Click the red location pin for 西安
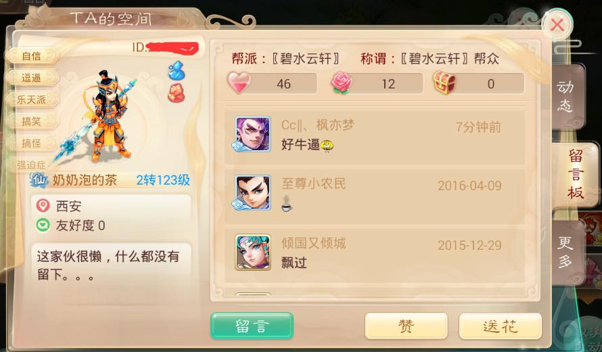Image resolution: width=602 pixels, height=352 pixels. click(43, 206)
